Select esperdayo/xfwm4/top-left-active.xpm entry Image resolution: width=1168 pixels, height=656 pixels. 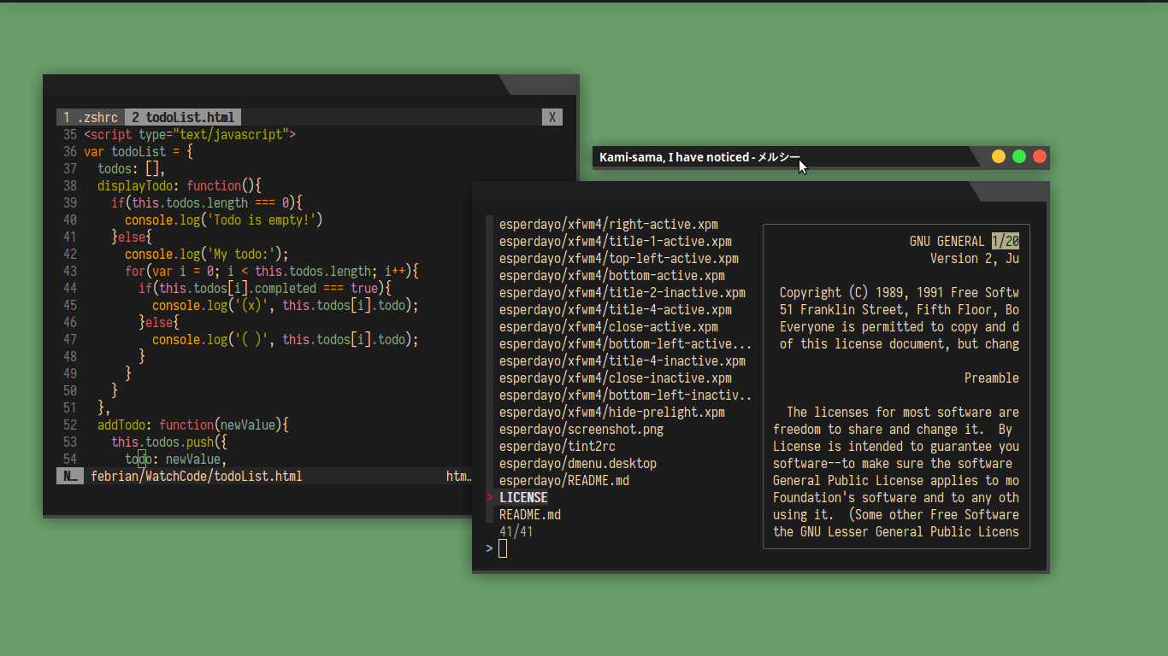pyautogui.click(x=619, y=259)
